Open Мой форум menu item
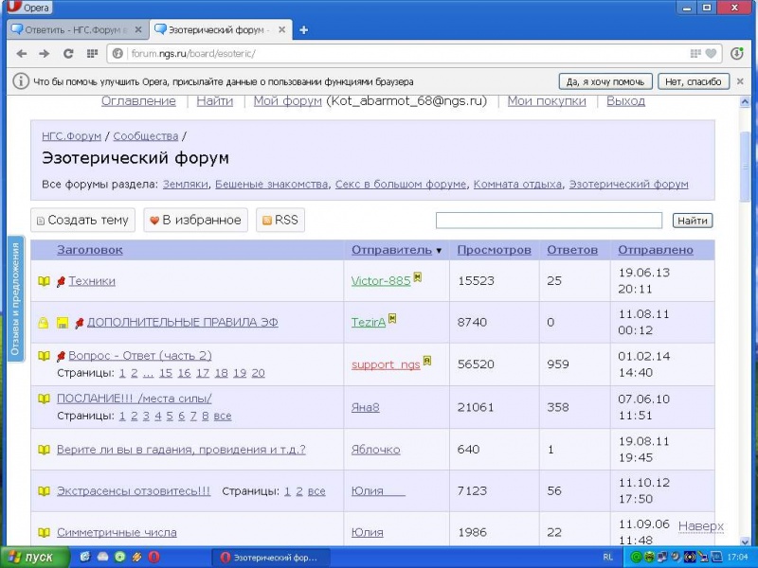Image resolution: width=758 pixels, height=568 pixels. [287, 101]
